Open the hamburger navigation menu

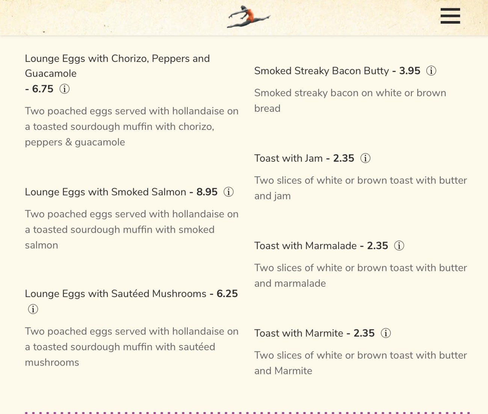tap(450, 16)
